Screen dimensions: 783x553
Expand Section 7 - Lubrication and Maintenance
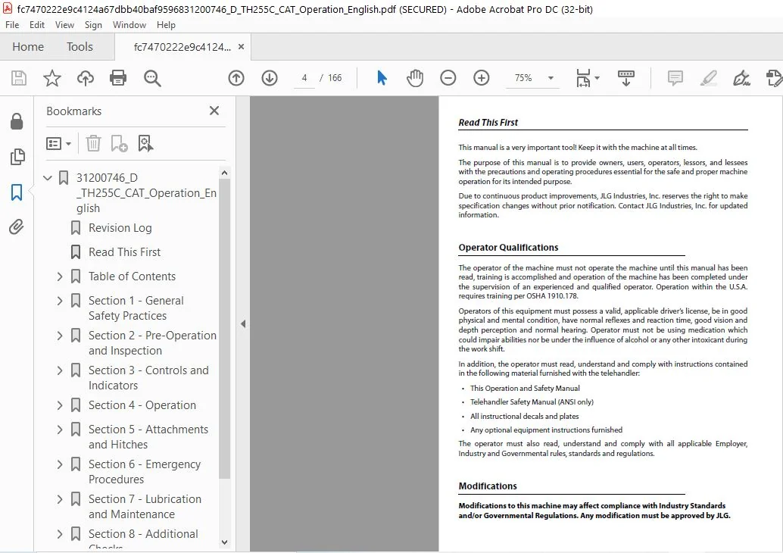[60, 499]
